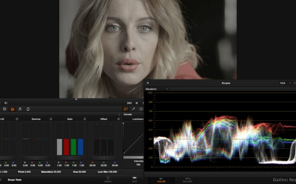Click the Hue 50.000 field

pos(80,172)
